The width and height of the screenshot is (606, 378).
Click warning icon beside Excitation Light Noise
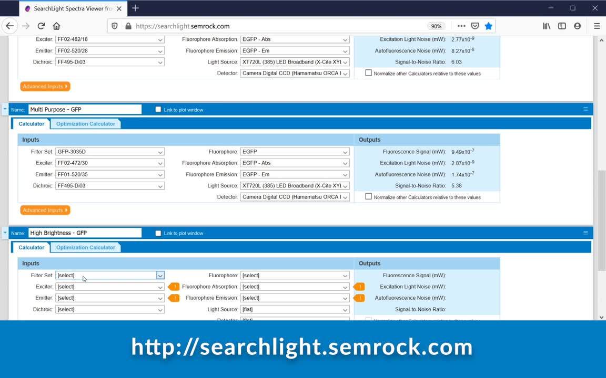pyautogui.click(x=359, y=287)
